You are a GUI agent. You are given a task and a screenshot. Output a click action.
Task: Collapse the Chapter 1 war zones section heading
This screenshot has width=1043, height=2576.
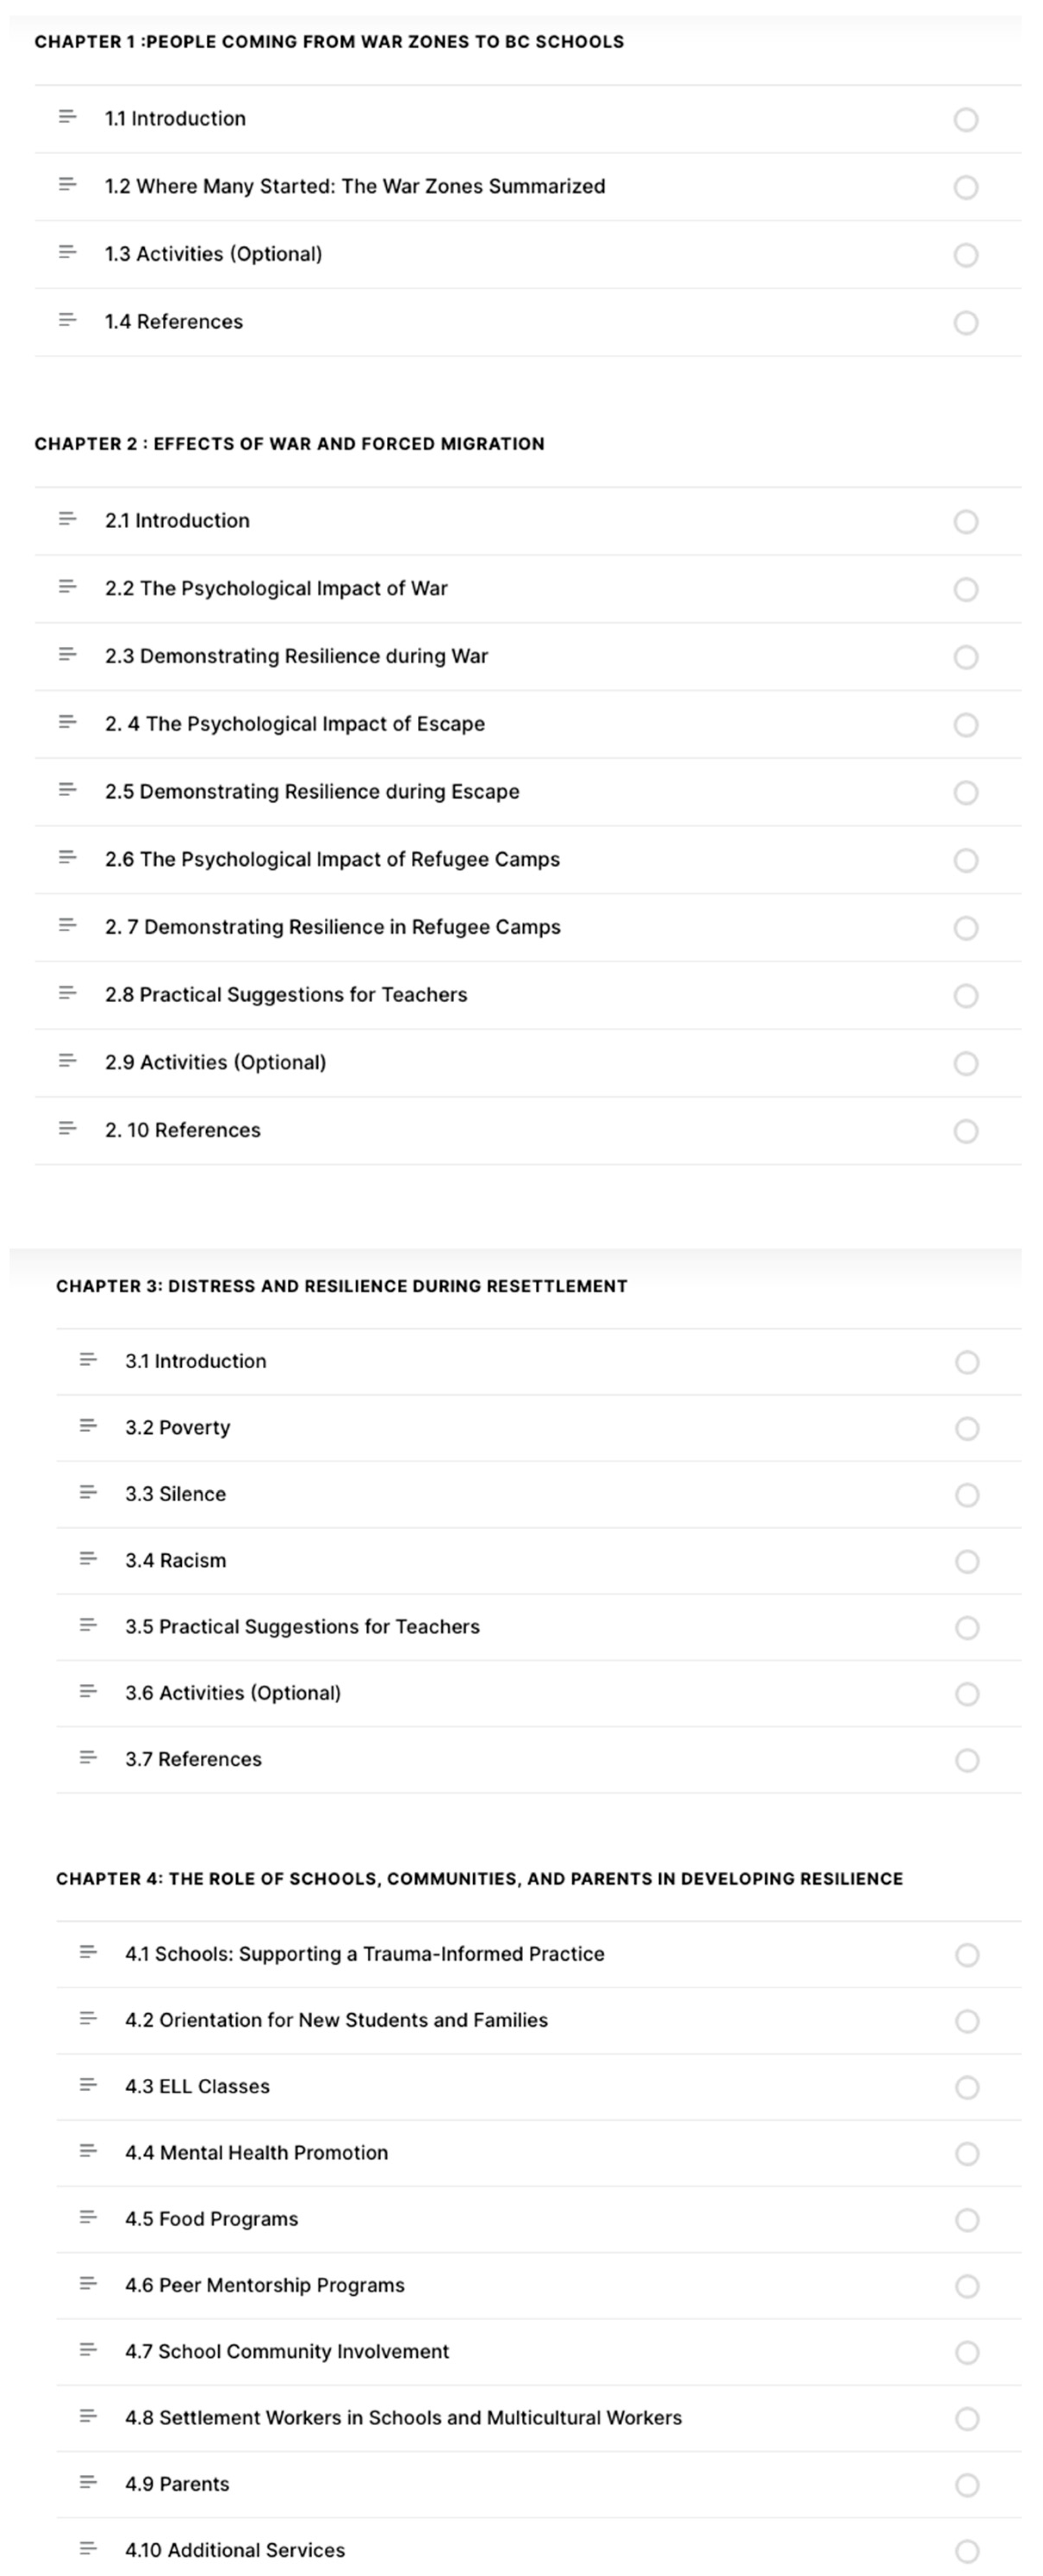[x=329, y=42]
